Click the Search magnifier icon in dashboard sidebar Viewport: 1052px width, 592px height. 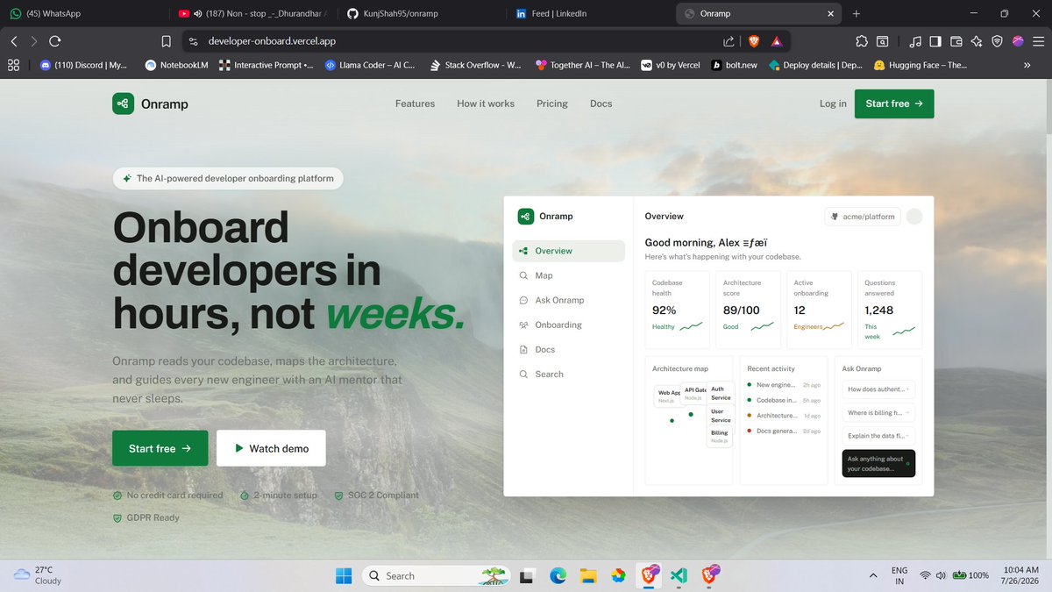point(523,374)
